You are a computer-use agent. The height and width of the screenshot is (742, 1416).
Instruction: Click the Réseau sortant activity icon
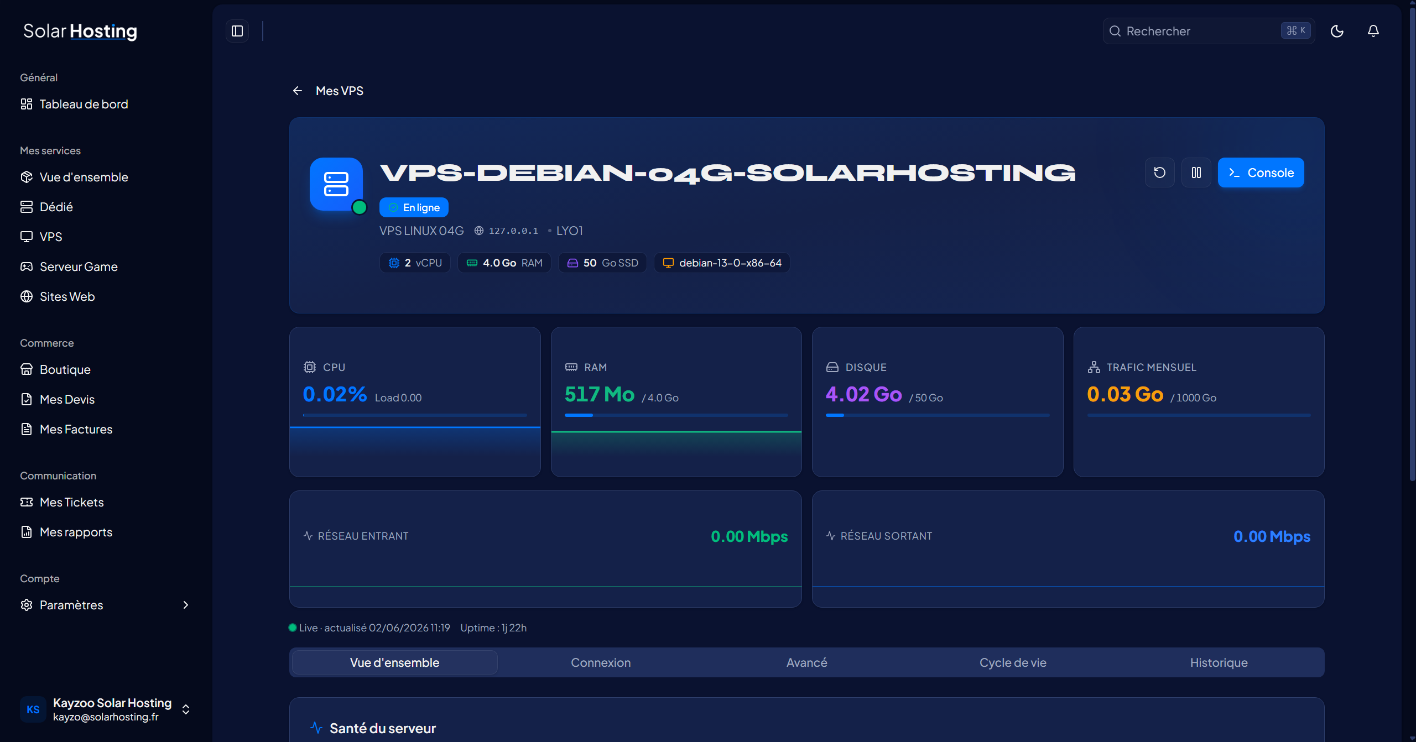831,536
